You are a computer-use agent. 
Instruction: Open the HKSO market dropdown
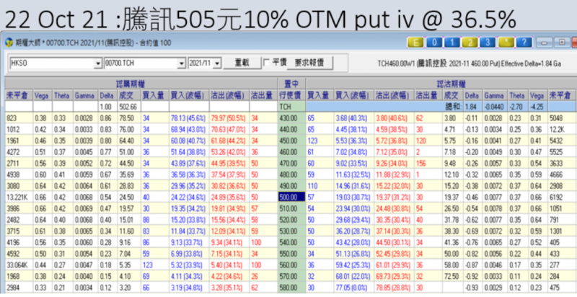[96, 63]
